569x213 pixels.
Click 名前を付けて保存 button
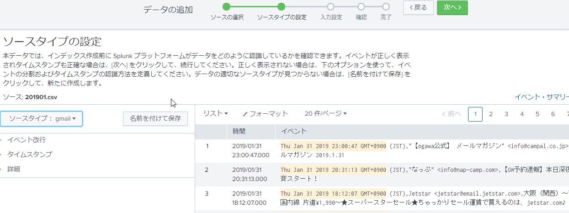click(155, 118)
